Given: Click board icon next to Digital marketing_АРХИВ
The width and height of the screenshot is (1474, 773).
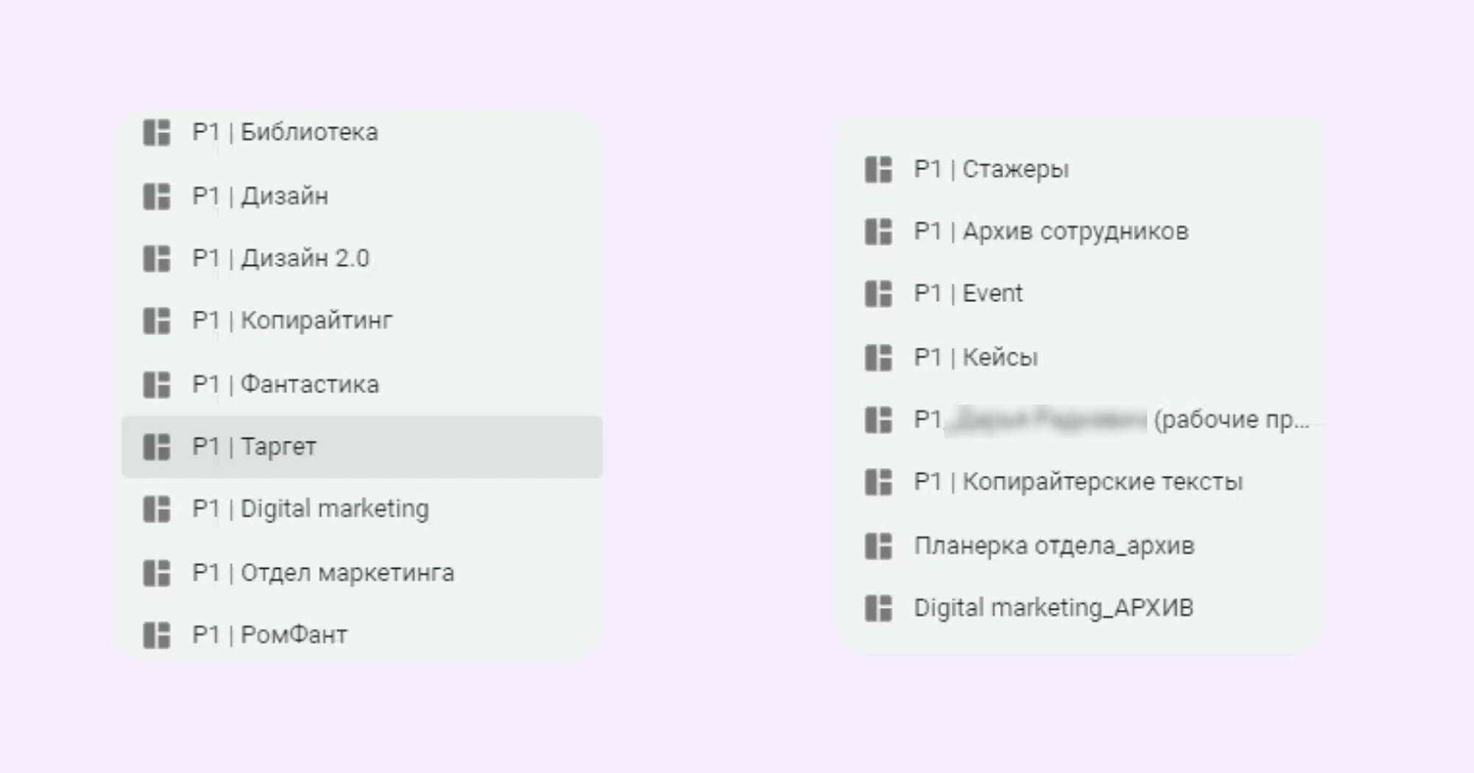Looking at the screenshot, I should point(878,609).
